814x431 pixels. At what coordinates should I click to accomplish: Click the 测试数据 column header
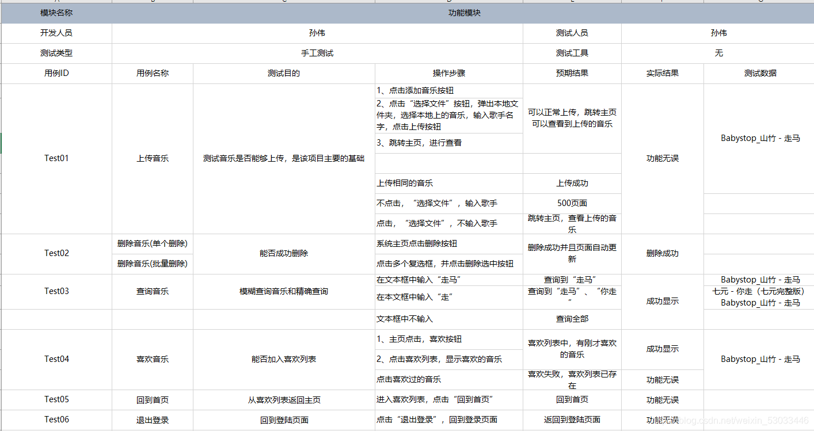[760, 74]
